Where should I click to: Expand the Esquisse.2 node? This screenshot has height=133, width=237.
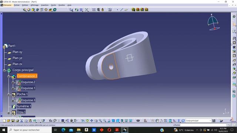point(13,82)
